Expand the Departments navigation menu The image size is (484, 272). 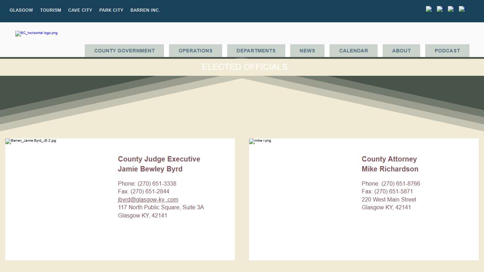coord(256,51)
